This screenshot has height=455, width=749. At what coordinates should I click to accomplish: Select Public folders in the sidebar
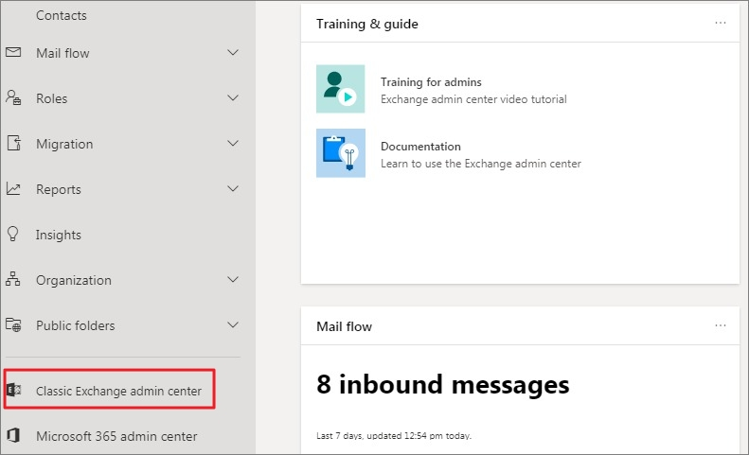click(76, 325)
